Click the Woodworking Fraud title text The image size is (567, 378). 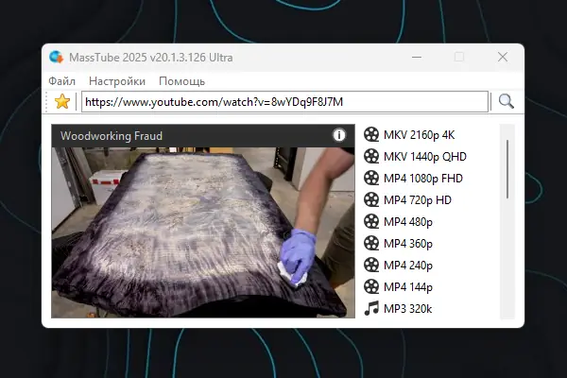112,136
